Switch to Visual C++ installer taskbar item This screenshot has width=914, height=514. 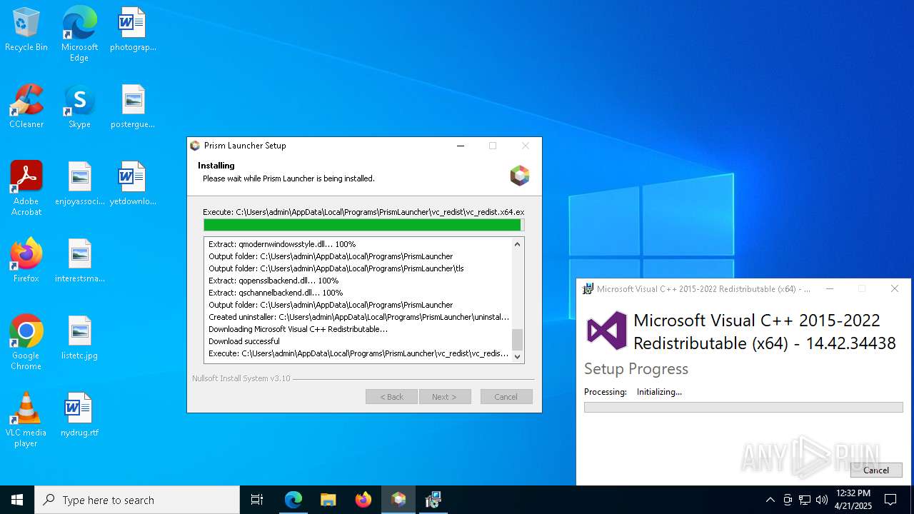(433, 500)
